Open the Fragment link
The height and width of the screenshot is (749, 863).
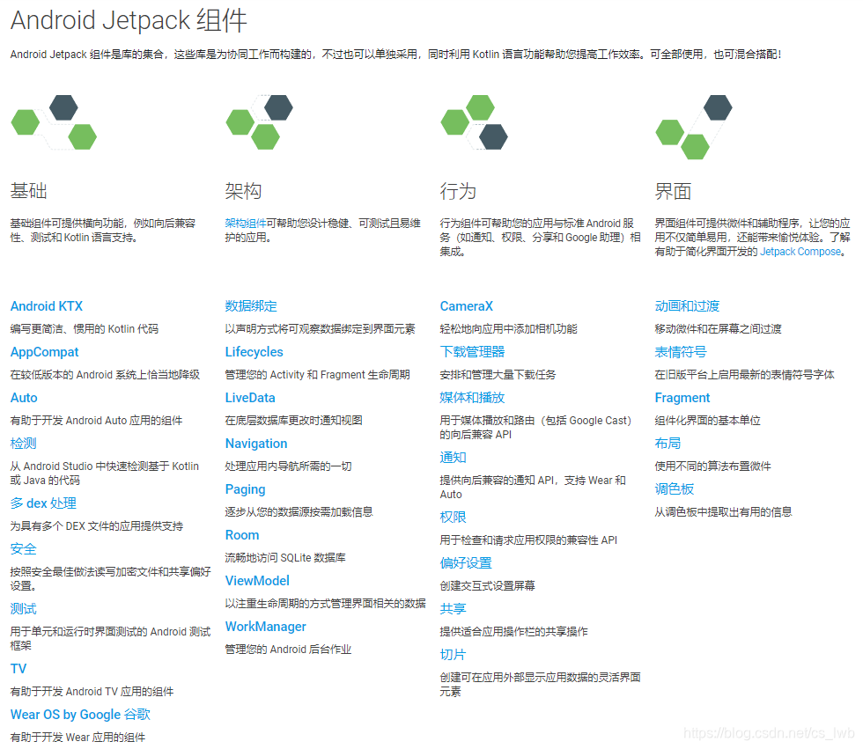pyautogui.click(x=682, y=398)
